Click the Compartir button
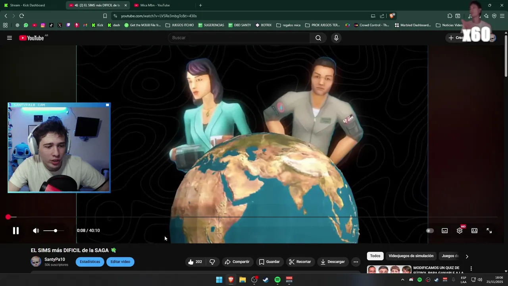 [x=237, y=262]
